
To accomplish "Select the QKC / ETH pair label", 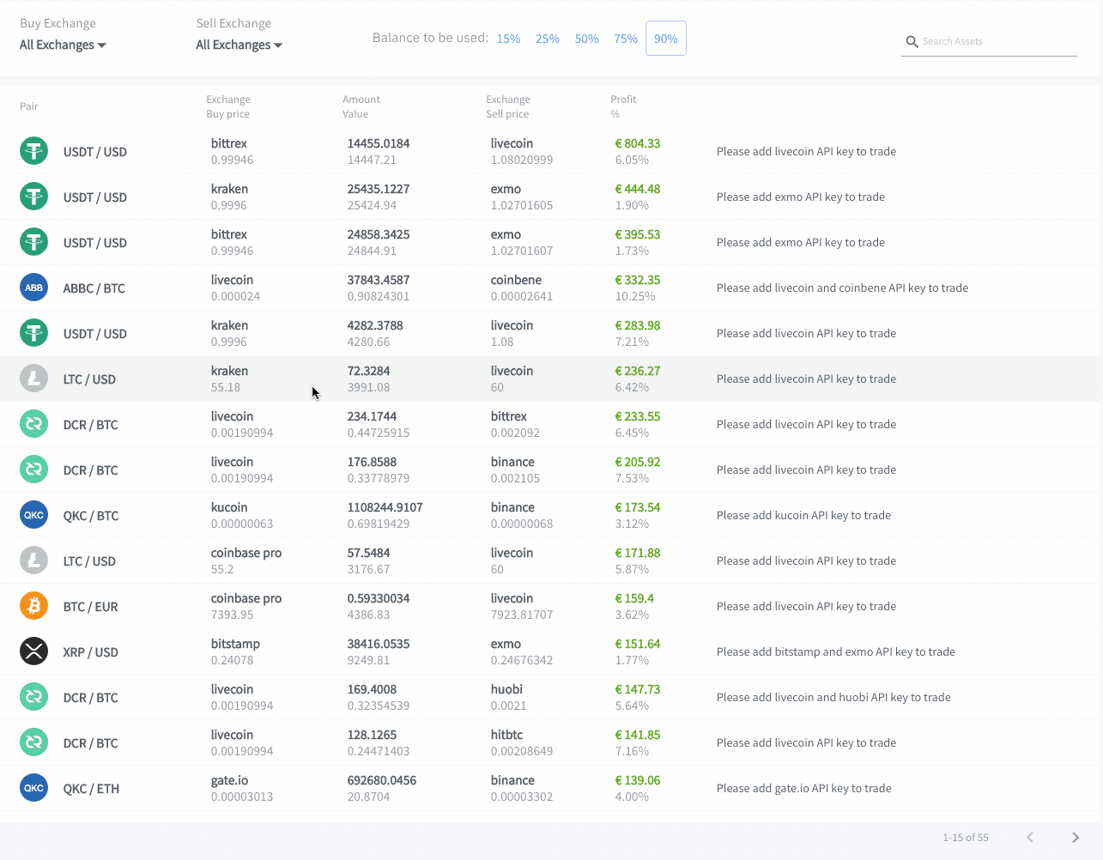I will coord(91,789).
